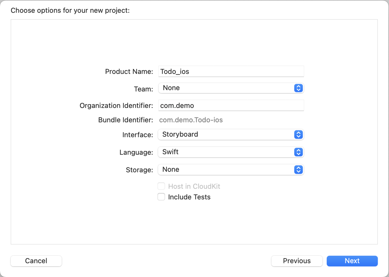Click the stepper arrows on the Language popup
Screen dimensions: 389x277
298,152
